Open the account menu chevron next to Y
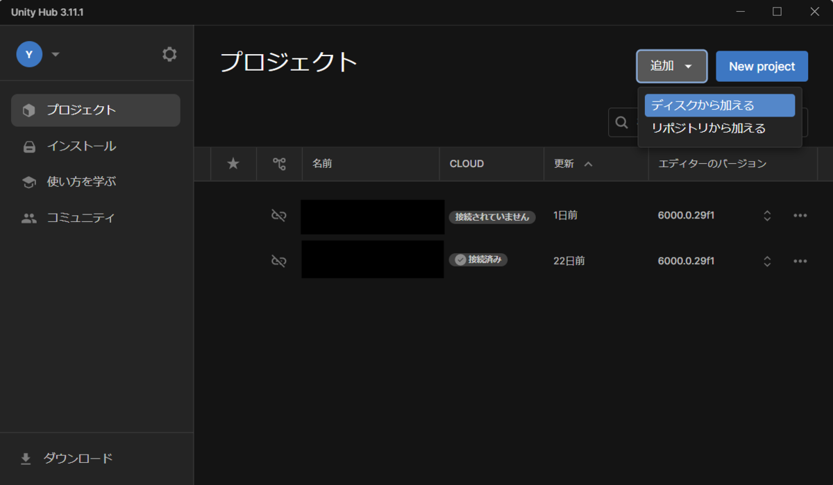833x485 pixels. (x=55, y=53)
